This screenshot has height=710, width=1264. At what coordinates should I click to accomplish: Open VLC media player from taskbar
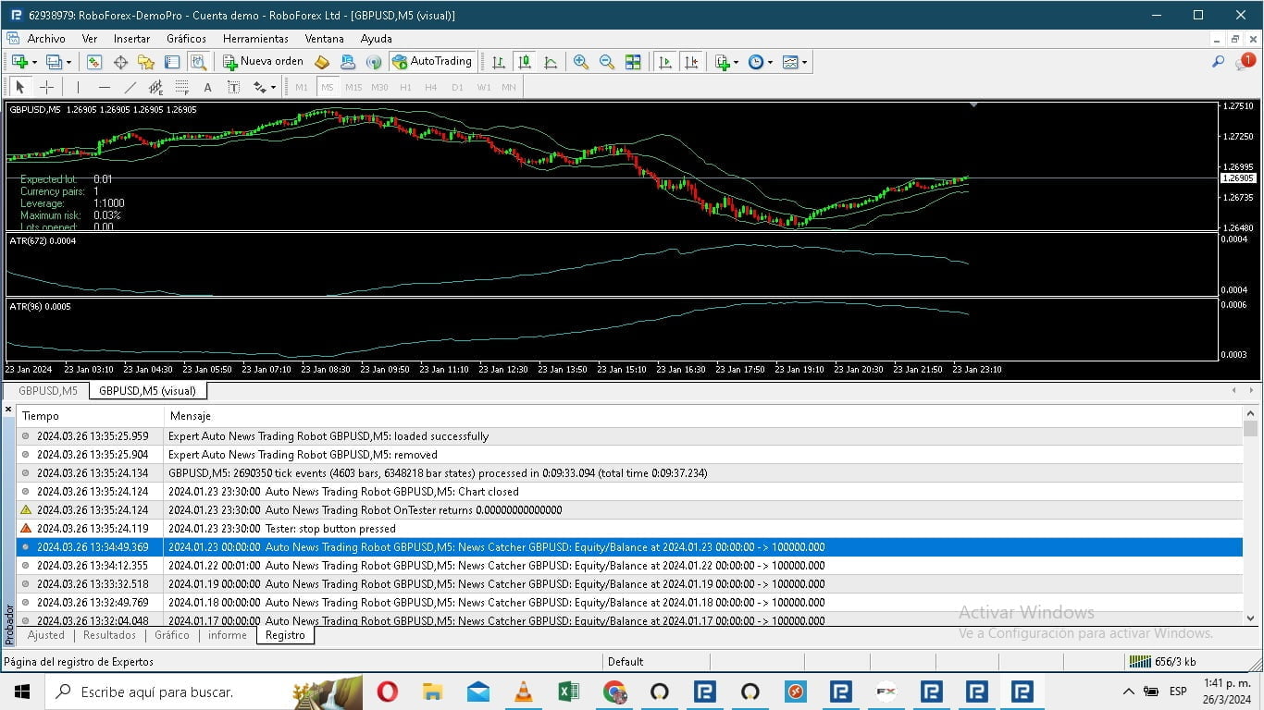pos(523,692)
